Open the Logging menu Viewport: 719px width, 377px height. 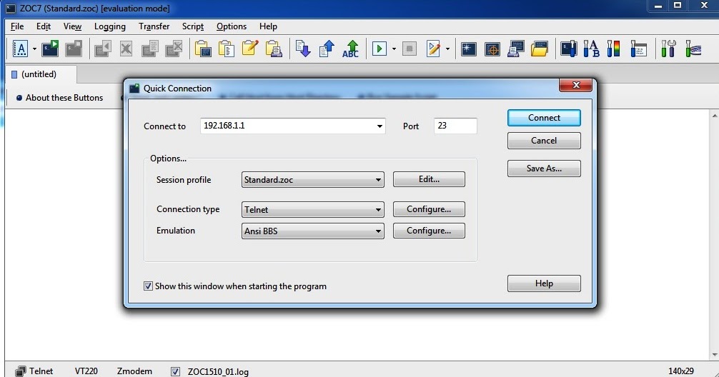pyautogui.click(x=110, y=26)
